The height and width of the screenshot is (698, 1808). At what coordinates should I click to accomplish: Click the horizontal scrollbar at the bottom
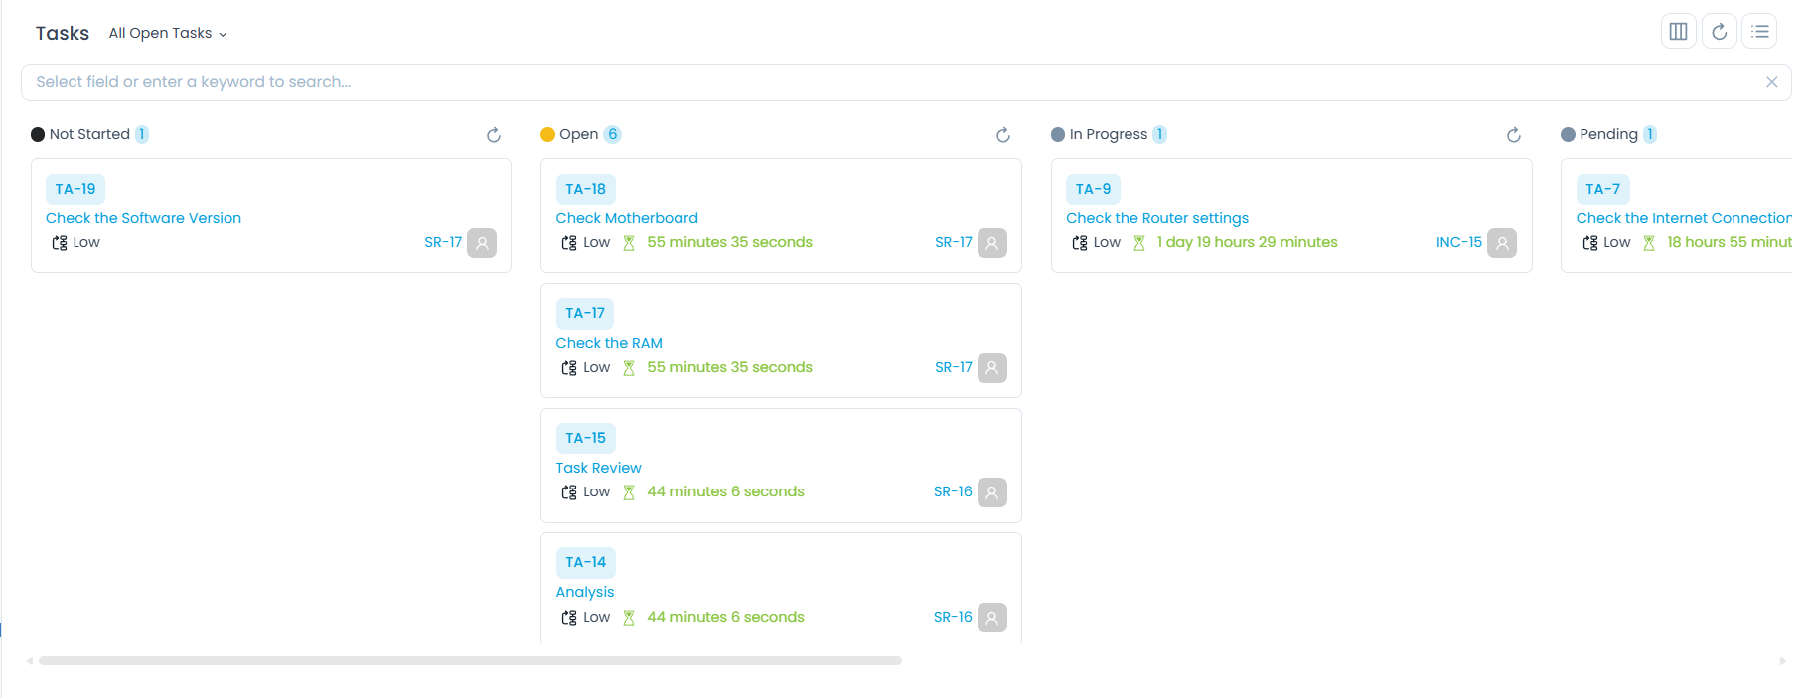point(467,659)
